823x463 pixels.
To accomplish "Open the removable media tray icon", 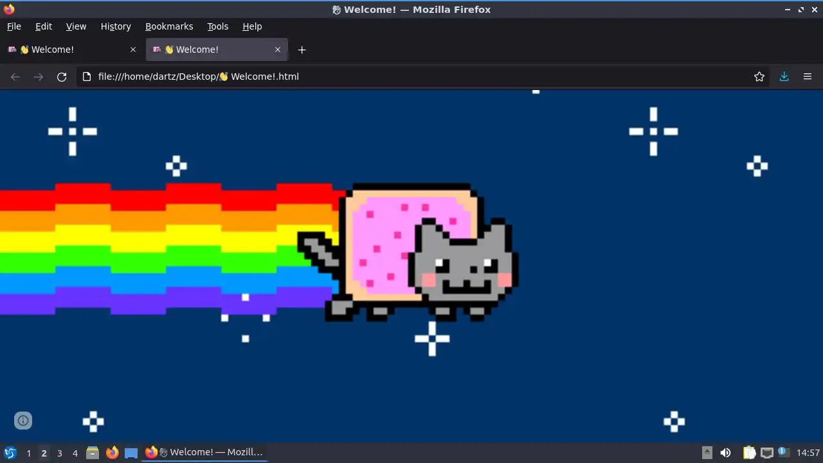I will coord(707,453).
